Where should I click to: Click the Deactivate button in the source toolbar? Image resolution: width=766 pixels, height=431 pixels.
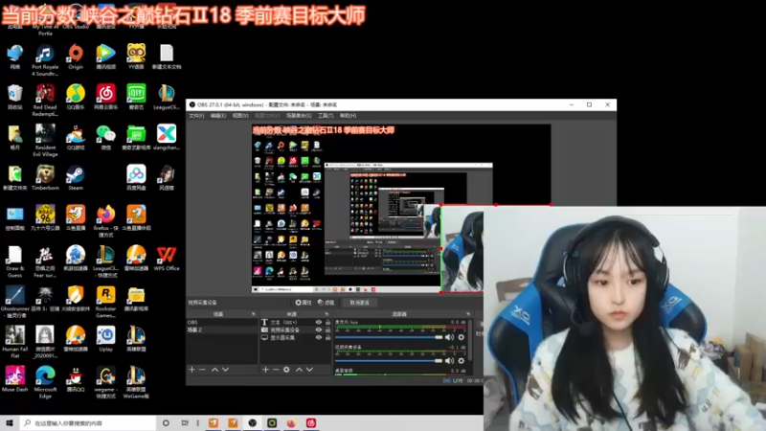[x=360, y=303]
